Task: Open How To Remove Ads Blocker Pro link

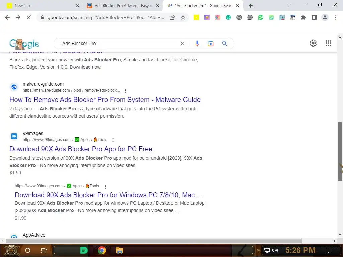Action: [105, 100]
